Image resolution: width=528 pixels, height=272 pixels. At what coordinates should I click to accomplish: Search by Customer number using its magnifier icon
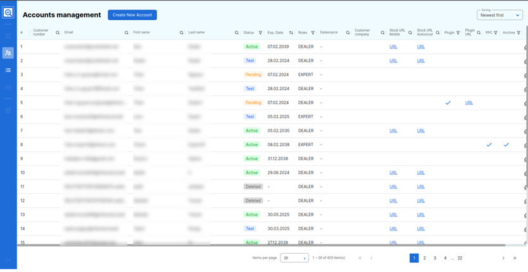pos(58,33)
